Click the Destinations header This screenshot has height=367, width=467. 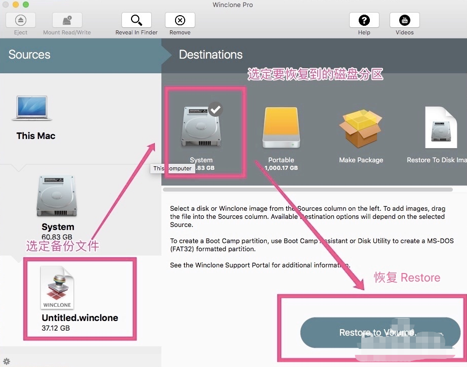pyautogui.click(x=210, y=55)
